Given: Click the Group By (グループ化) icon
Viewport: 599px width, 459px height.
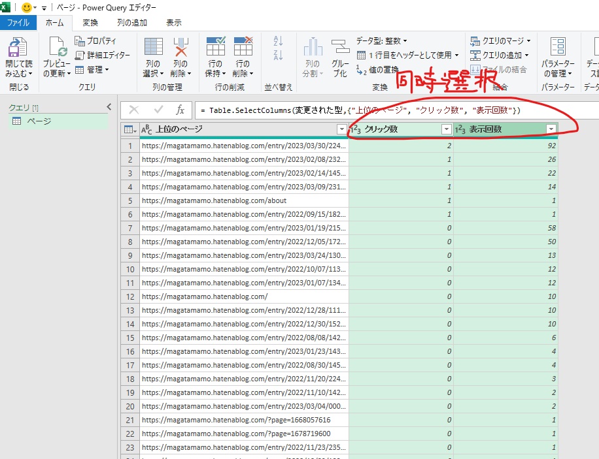Looking at the screenshot, I should tap(340, 46).
